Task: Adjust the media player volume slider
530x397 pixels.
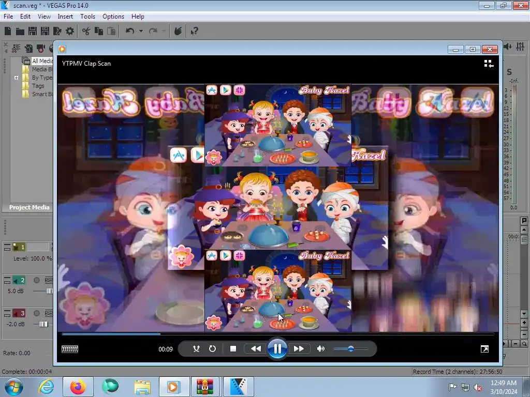Action: point(350,349)
